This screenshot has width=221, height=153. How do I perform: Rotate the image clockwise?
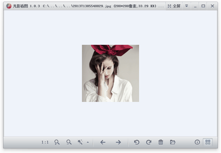coord(149,142)
